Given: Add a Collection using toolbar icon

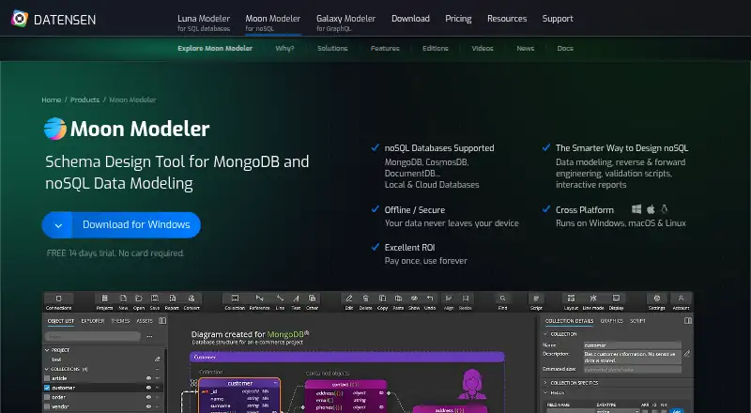Looking at the screenshot, I should pyautogui.click(x=235, y=298).
